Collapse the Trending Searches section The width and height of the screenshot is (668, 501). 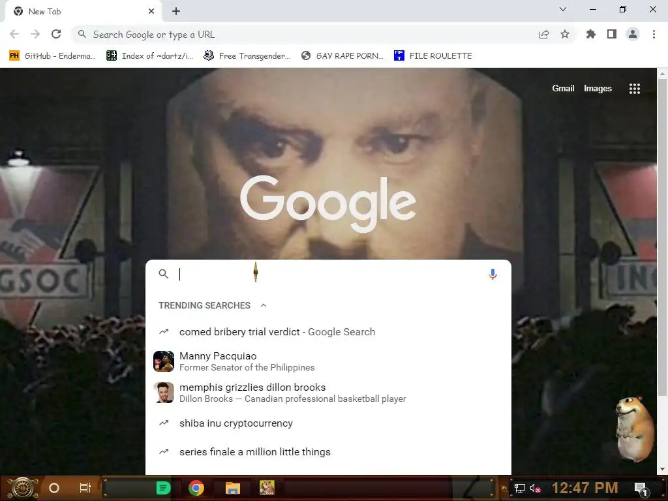(264, 305)
